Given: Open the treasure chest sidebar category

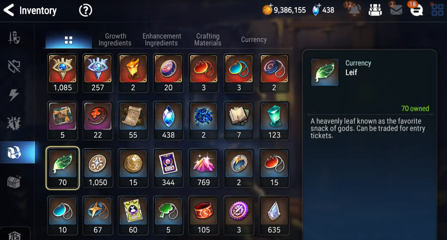Looking at the screenshot, I should click(x=14, y=182).
